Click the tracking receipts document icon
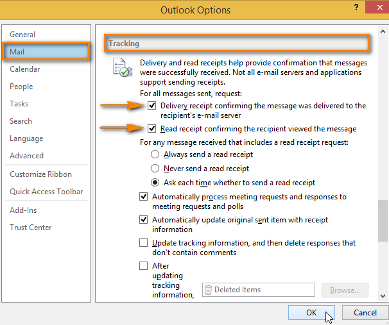This screenshot has height=325, width=389. pos(123,67)
